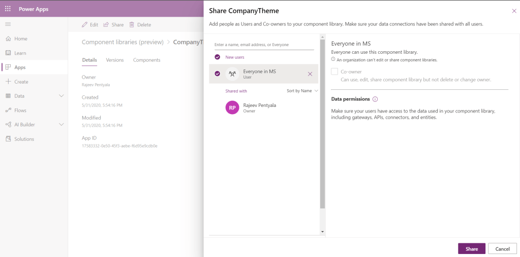Enable the Co-owner checkbox
The image size is (520, 257).
pos(334,71)
